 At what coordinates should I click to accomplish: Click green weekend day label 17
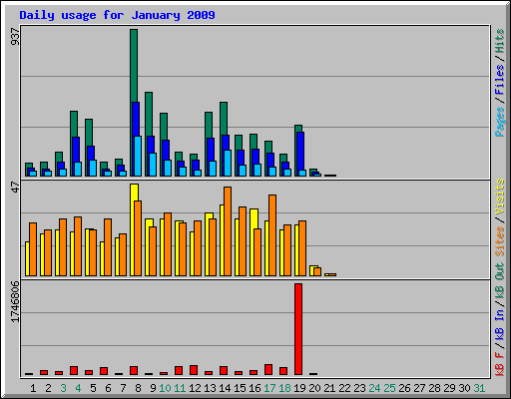coord(269,388)
